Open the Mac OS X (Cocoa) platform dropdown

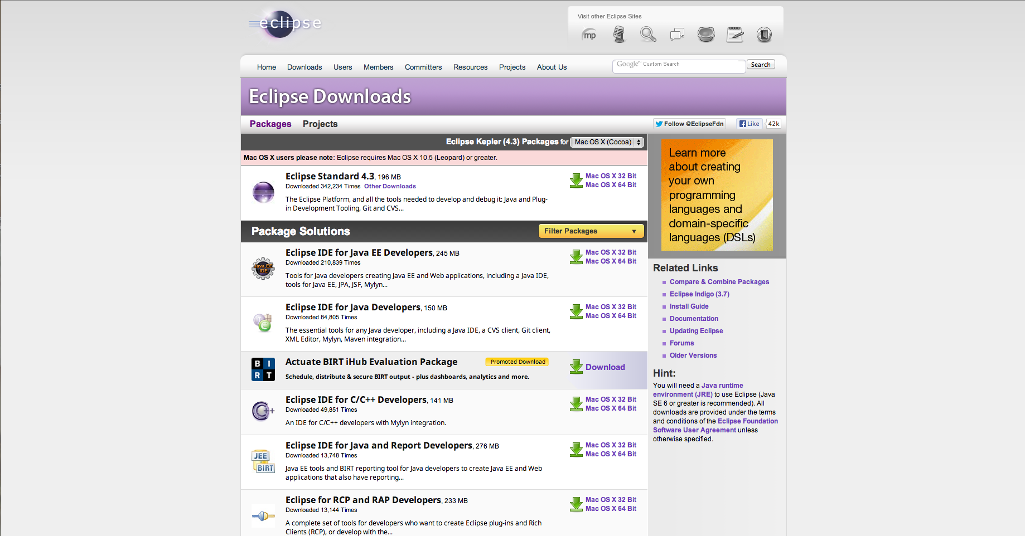tap(607, 142)
